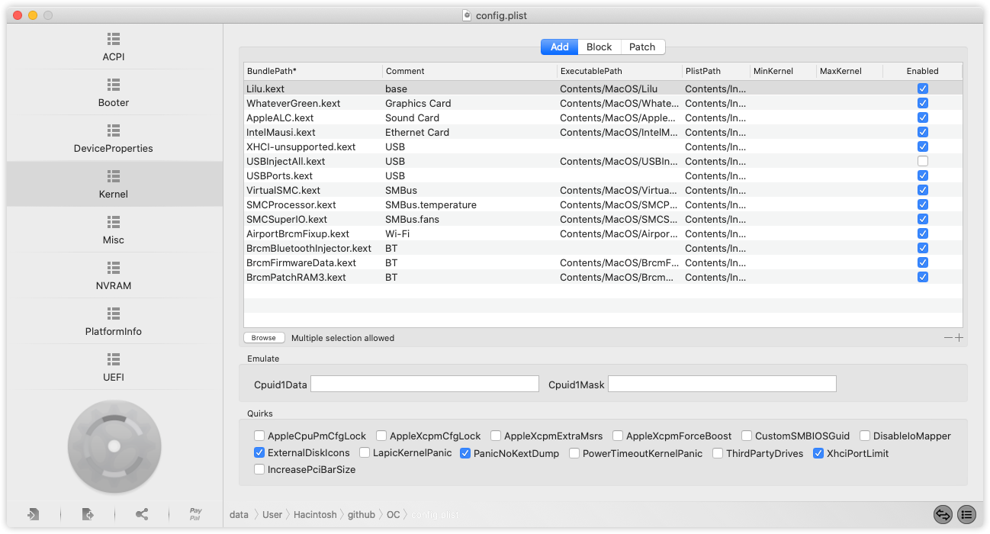The height and width of the screenshot is (534, 990).
Task: Check the LapicKernelPanic quirk
Action: tap(365, 453)
